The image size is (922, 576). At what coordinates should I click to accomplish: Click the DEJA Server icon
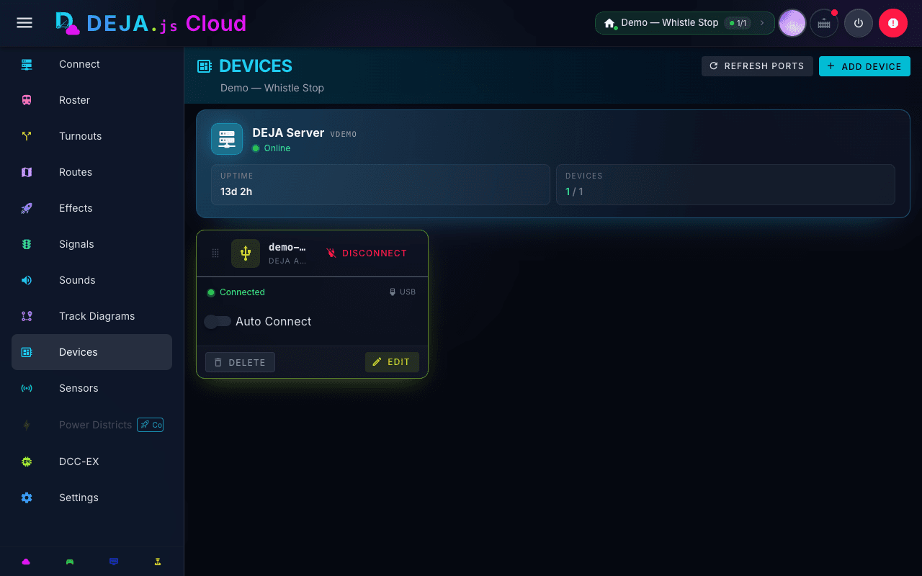pos(227,139)
